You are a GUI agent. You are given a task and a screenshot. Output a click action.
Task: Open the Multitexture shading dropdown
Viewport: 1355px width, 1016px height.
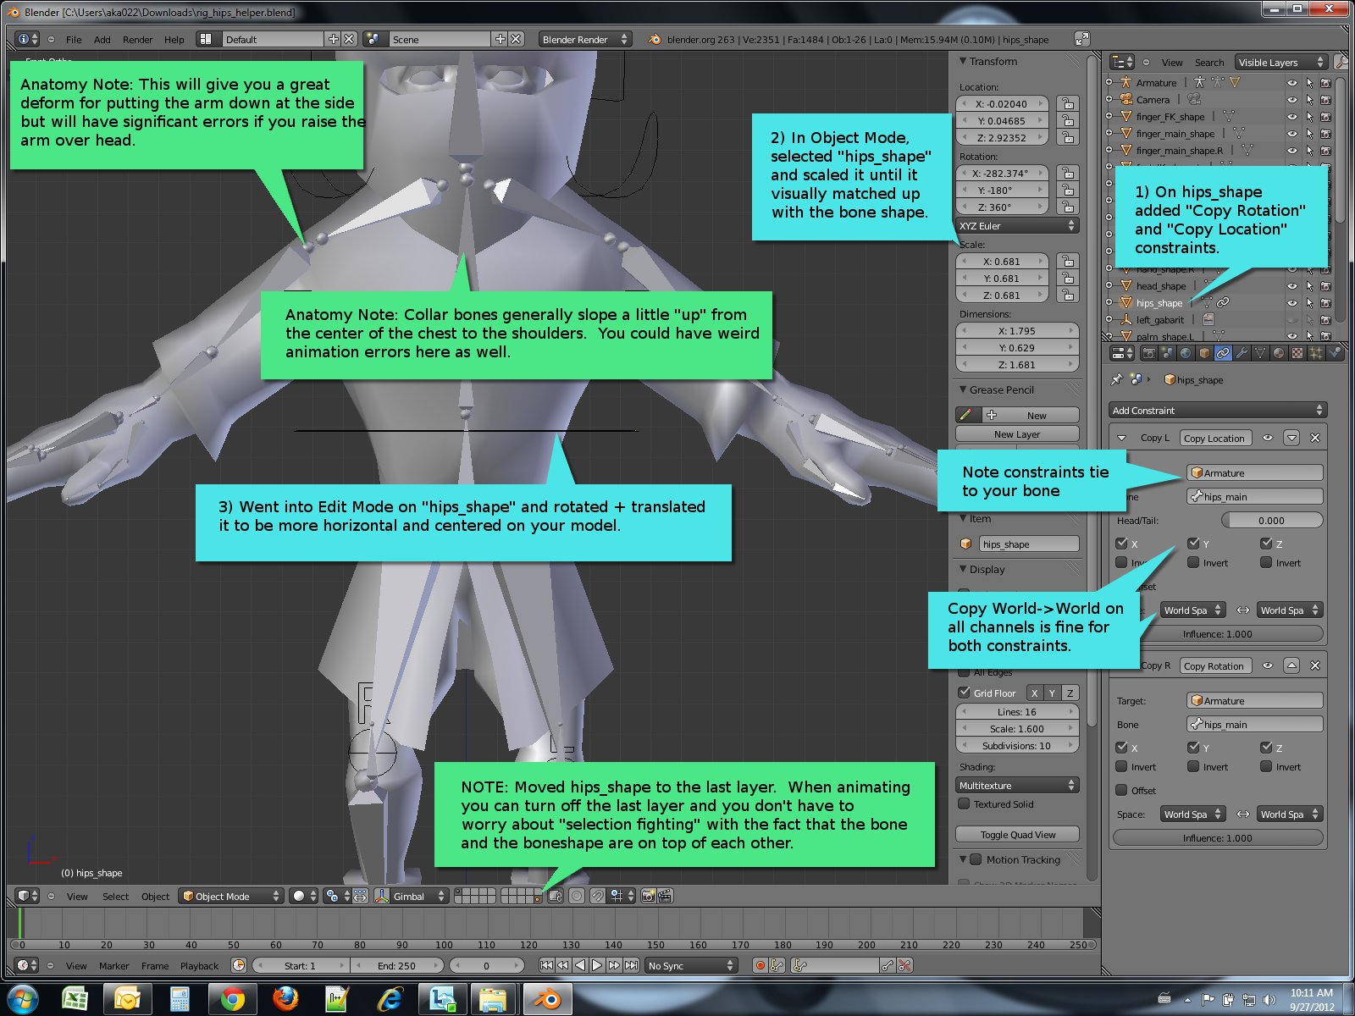pyautogui.click(x=1017, y=786)
